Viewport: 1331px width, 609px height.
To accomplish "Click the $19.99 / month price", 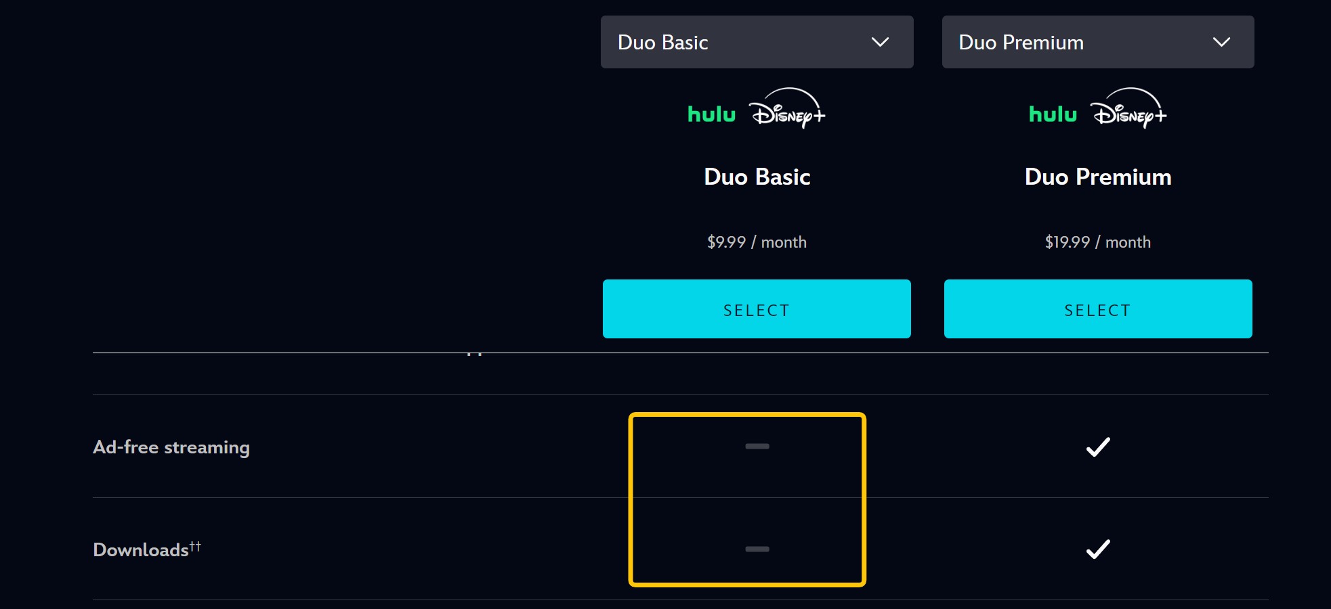I will click(x=1098, y=242).
